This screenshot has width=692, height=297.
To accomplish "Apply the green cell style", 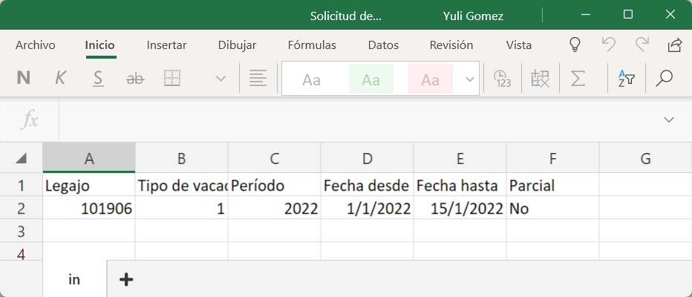I will 371,79.
